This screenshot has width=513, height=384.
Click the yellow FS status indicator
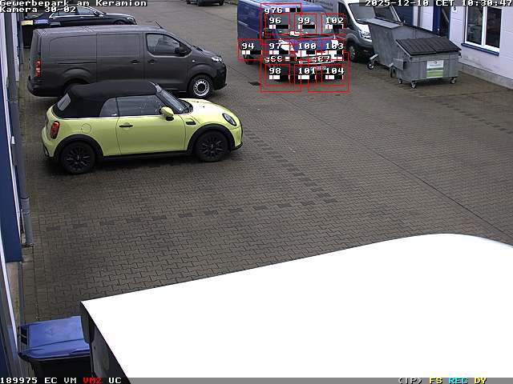[435, 380]
